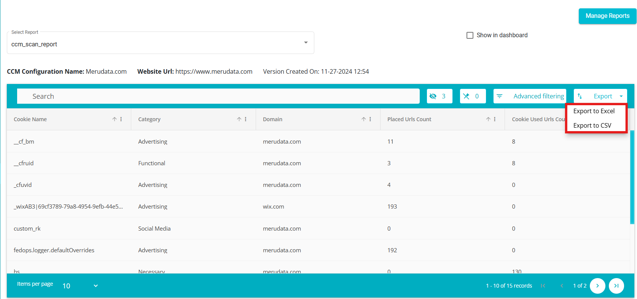
Task: Sort Placed Urls Count column arrow
Action: [488, 119]
